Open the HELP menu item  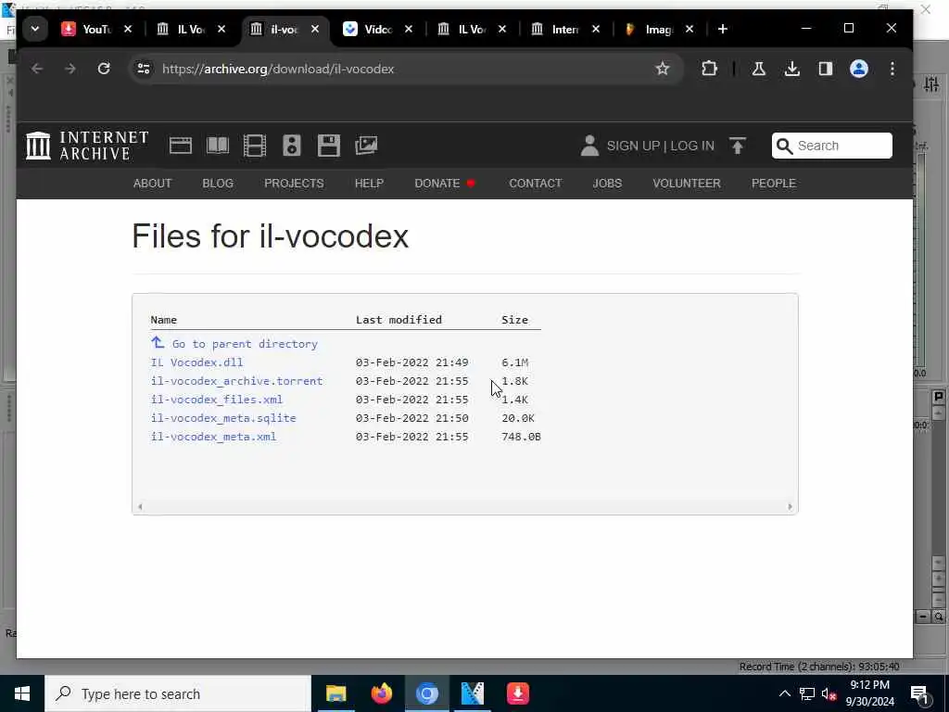click(369, 184)
